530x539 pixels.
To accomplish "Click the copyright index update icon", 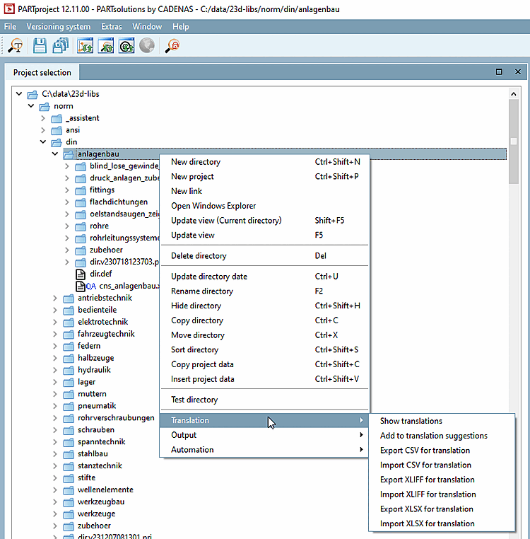I will tap(126, 45).
